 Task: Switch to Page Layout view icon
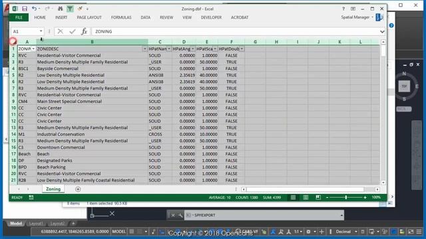(x=306, y=198)
